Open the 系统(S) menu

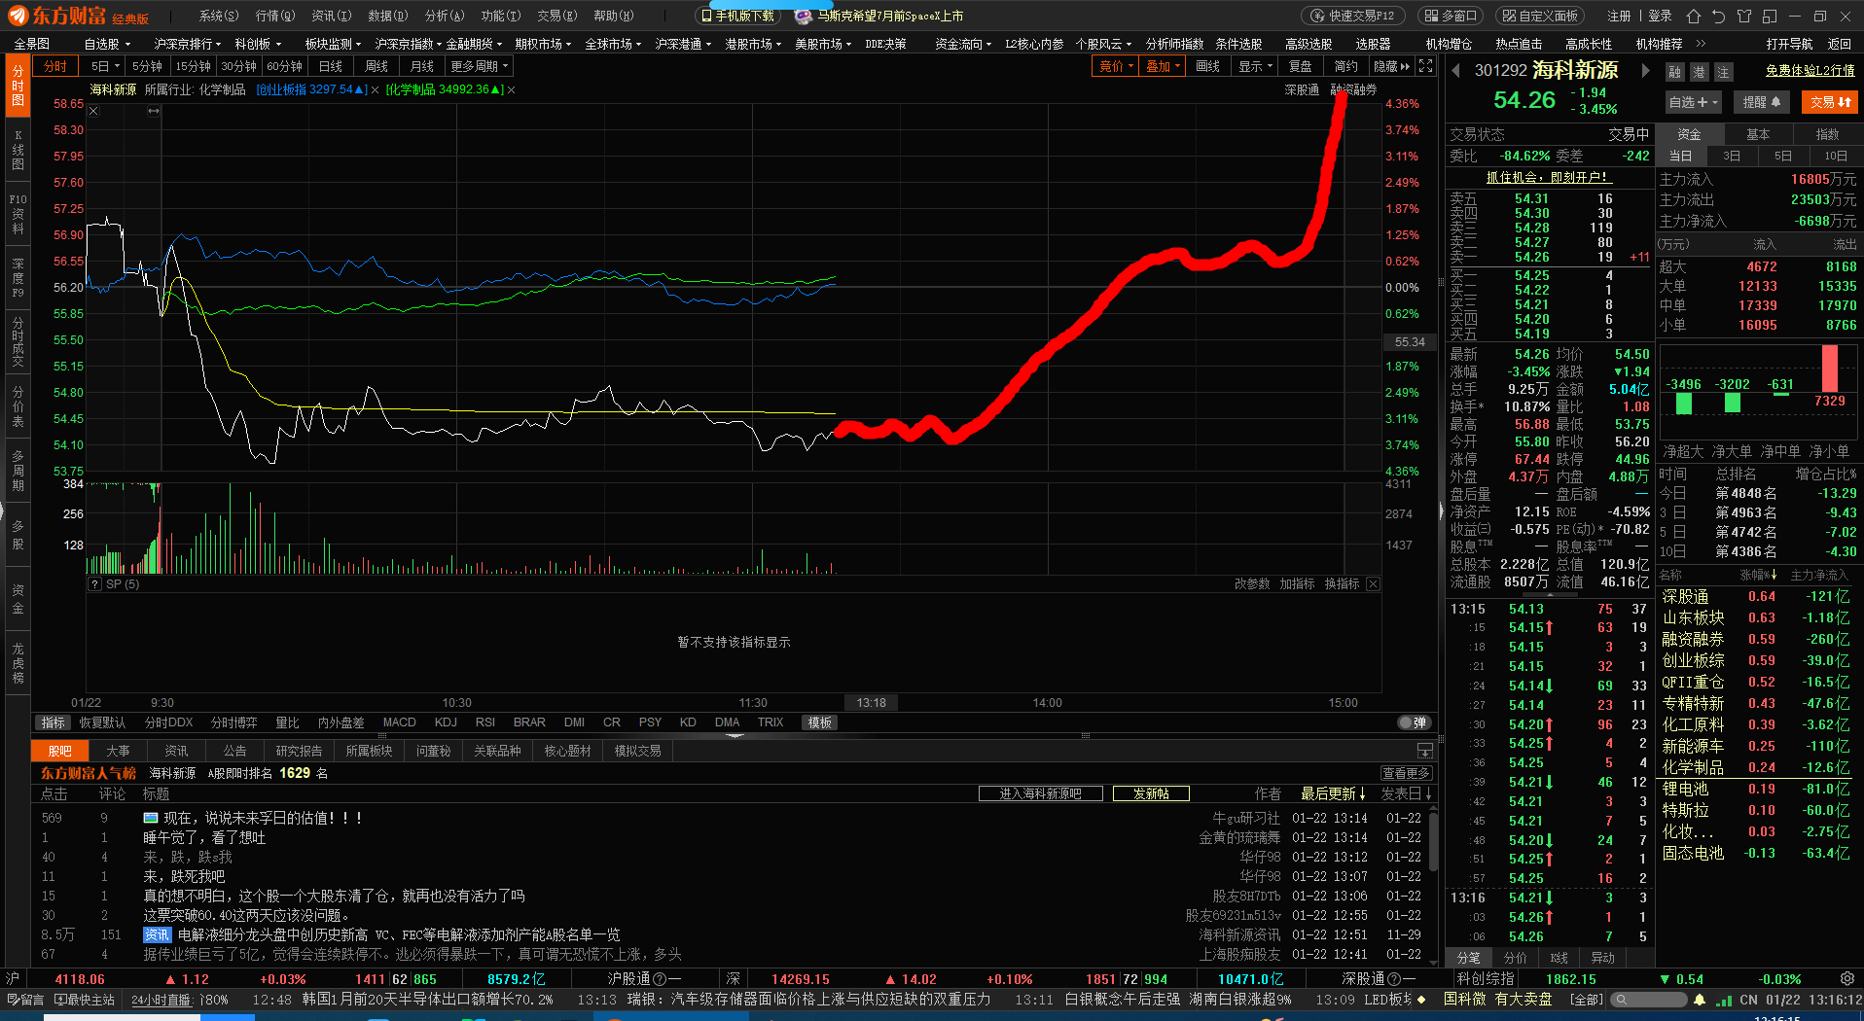(219, 16)
